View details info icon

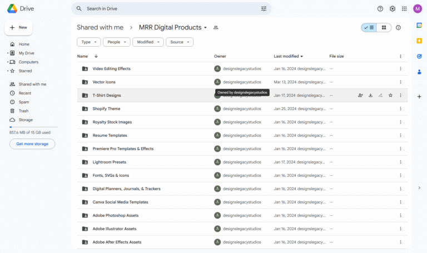point(398,27)
